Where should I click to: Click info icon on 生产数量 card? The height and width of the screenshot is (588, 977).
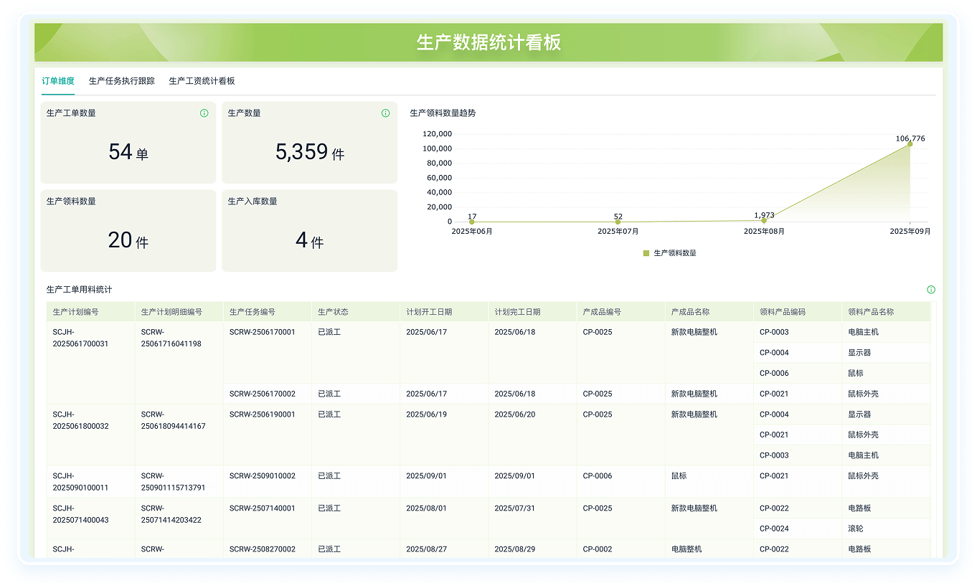[x=385, y=113]
